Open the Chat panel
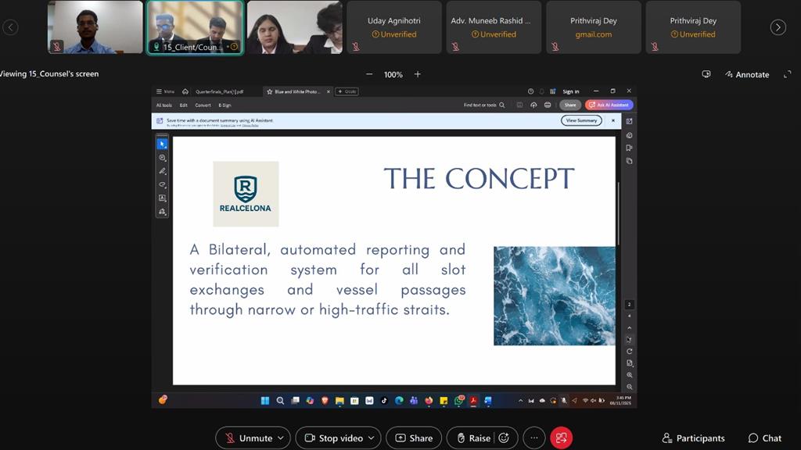Viewport: 801px width, 450px height. 764,438
